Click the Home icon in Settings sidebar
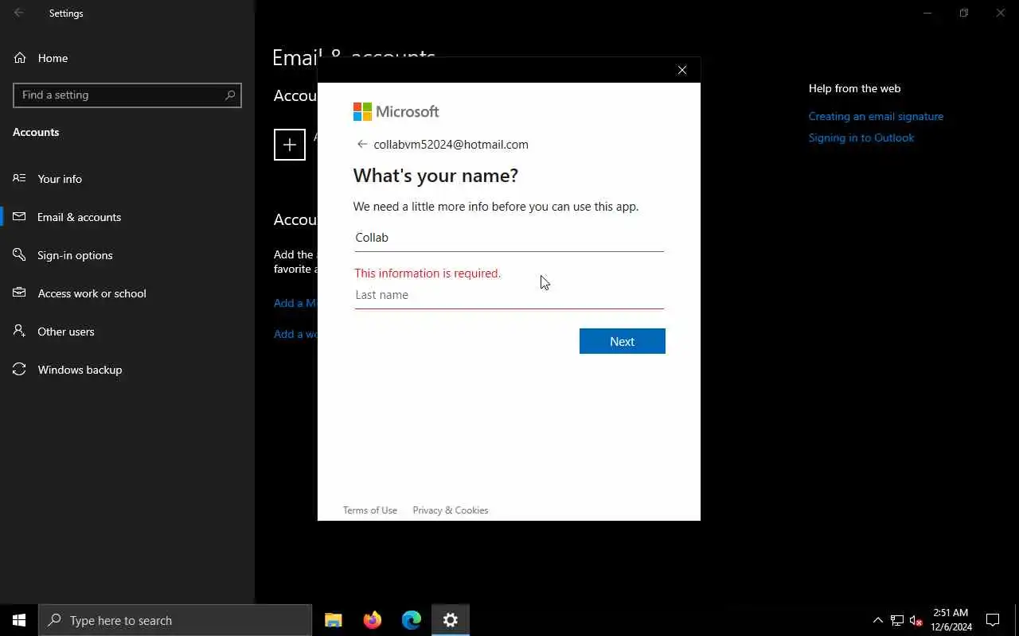The image size is (1019, 636). [20, 58]
